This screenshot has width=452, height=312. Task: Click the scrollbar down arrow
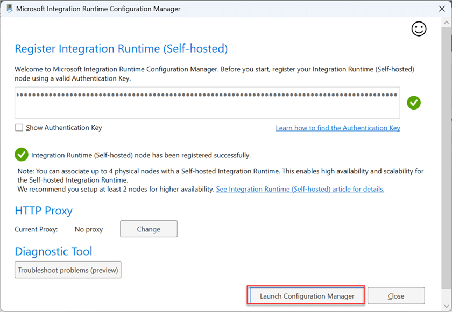pyautogui.click(x=447, y=306)
